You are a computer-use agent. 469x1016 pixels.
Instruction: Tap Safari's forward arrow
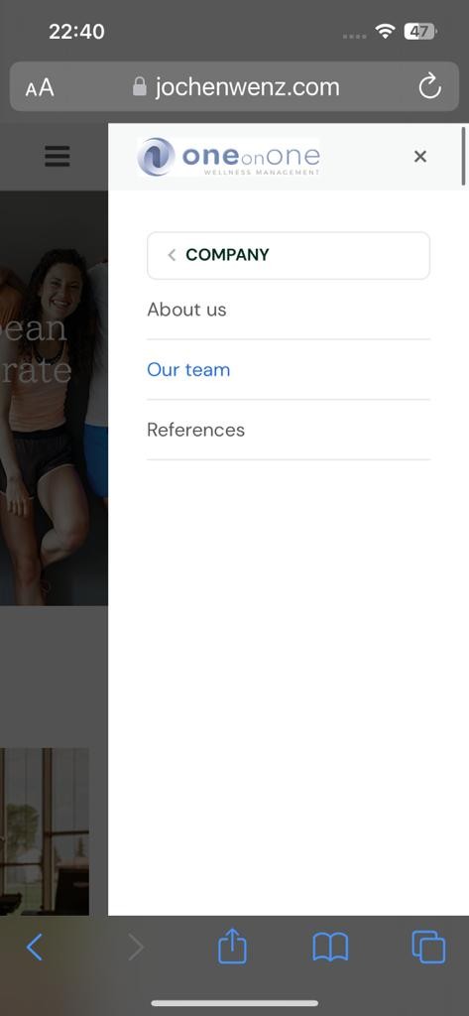(136, 948)
